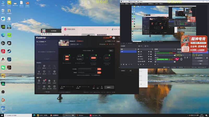The width and height of the screenshot is (209, 117).
Task: Open PotPlayer desktop shortcut icon
Action: tap(9, 2)
